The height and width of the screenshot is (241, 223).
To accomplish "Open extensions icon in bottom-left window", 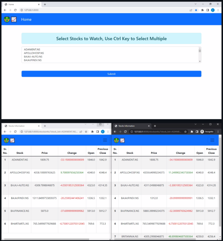I will 92,132.
